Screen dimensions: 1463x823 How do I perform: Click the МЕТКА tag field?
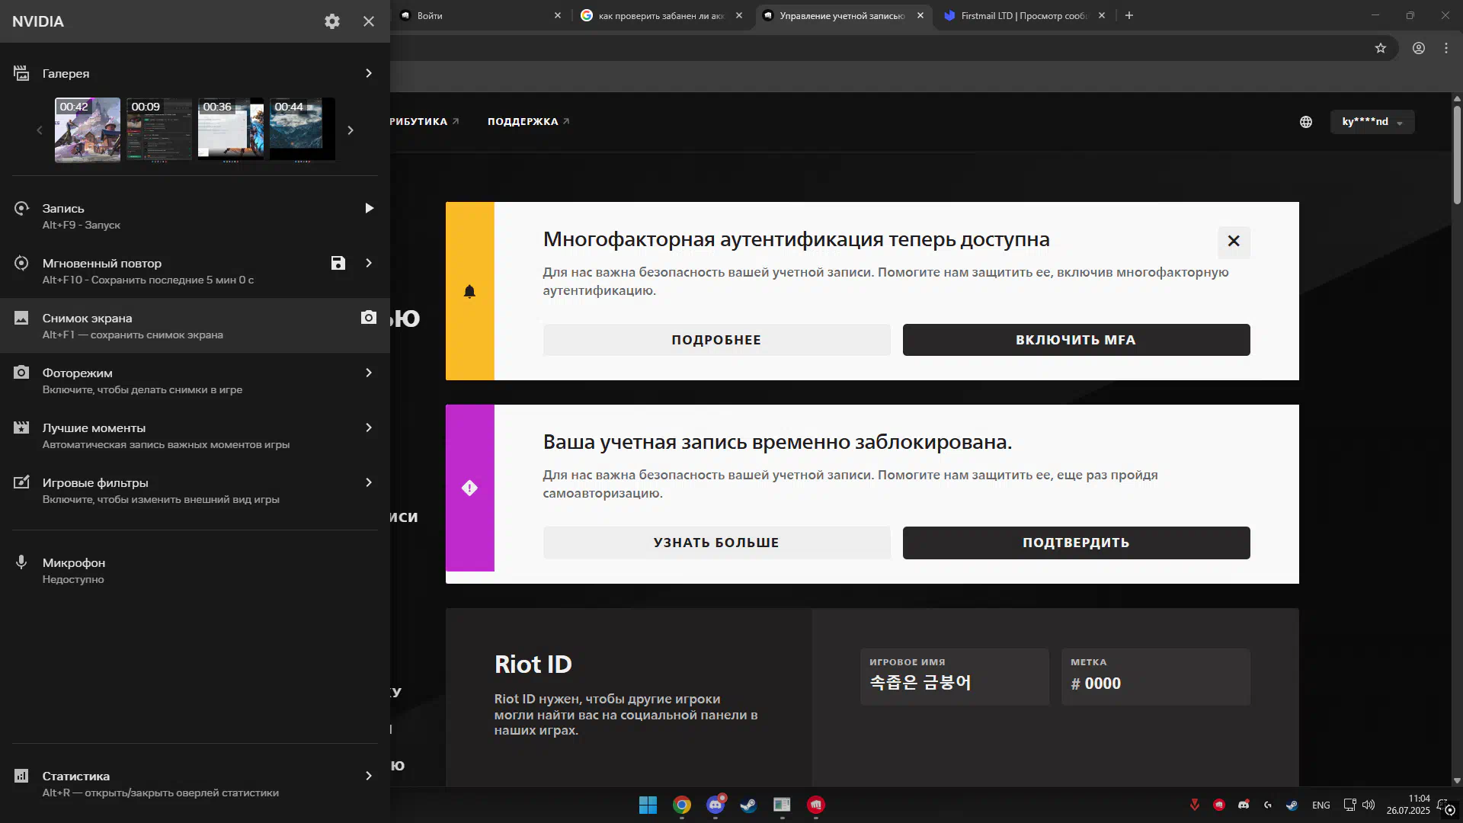pyautogui.click(x=1156, y=677)
